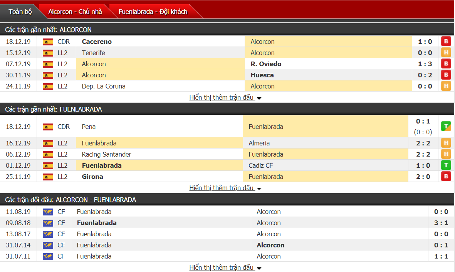Click bold Fuenlabrada in 09.08.18 match
455x272 pixels.
(97, 223)
